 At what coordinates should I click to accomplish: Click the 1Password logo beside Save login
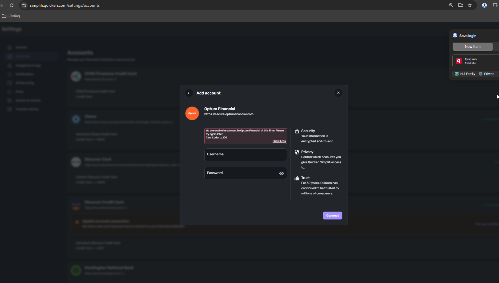tap(455, 36)
